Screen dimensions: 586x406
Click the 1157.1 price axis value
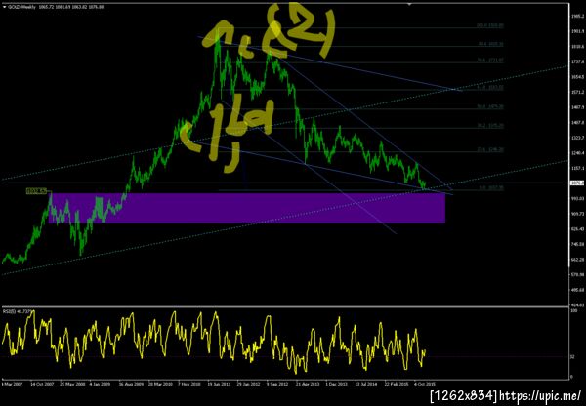577,168
